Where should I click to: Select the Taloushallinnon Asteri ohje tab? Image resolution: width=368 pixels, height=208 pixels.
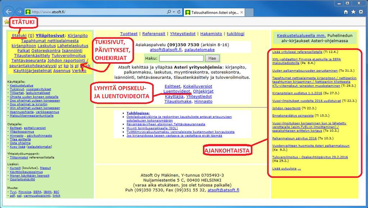(x=214, y=13)
